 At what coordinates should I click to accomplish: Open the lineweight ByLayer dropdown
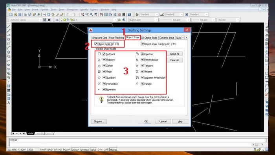203,20
